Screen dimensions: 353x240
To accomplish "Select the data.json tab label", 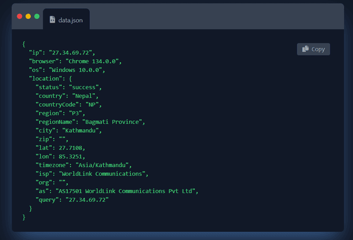I will (70, 19).
